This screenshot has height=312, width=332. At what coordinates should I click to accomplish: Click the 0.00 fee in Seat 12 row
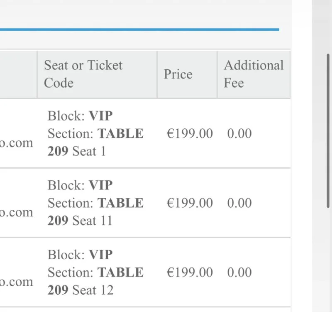239,273
